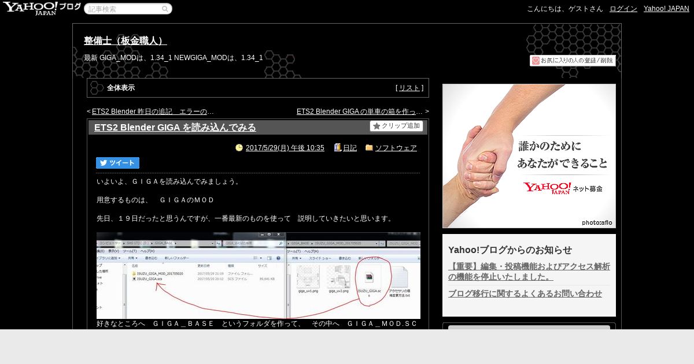This screenshot has height=364, width=694.
Task: Click the Yahoo! Japan Blog logo
Action: (x=42, y=8)
